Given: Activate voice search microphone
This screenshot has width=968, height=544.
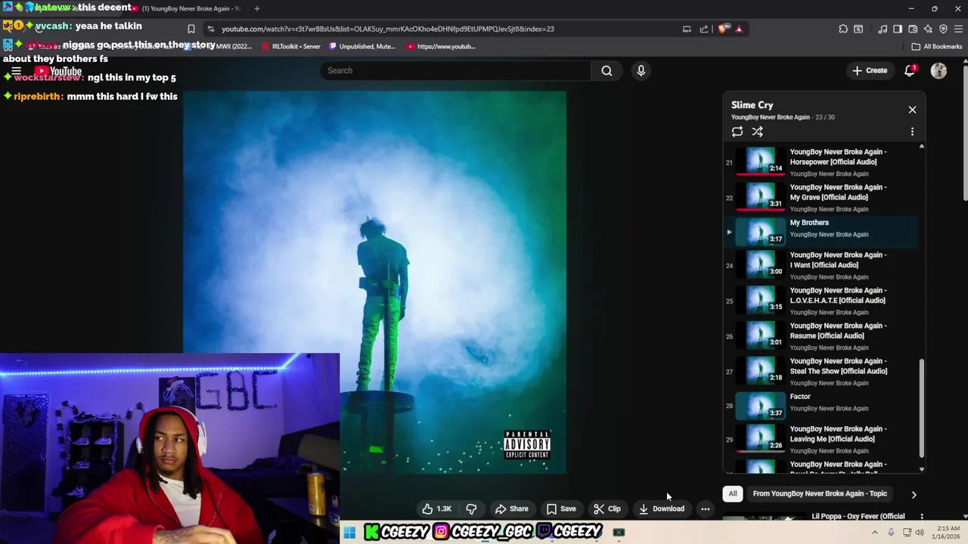Looking at the screenshot, I should click(641, 70).
